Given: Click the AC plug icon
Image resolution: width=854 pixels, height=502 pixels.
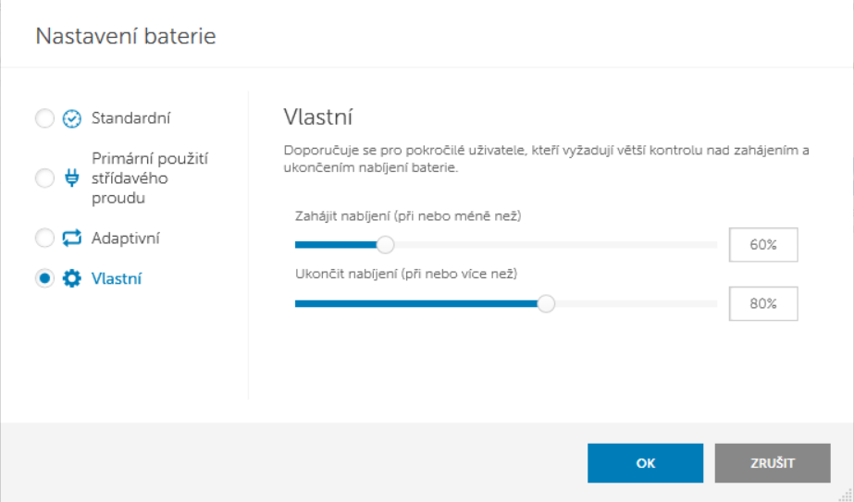Looking at the screenshot, I should [72, 179].
